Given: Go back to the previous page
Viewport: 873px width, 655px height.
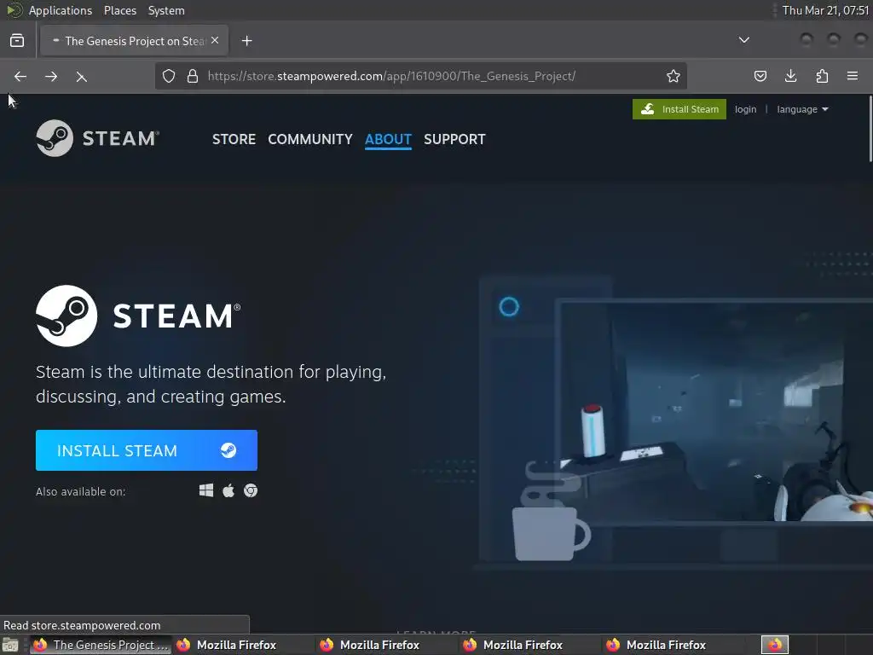Looking at the screenshot, I should [x=20, y=76].
